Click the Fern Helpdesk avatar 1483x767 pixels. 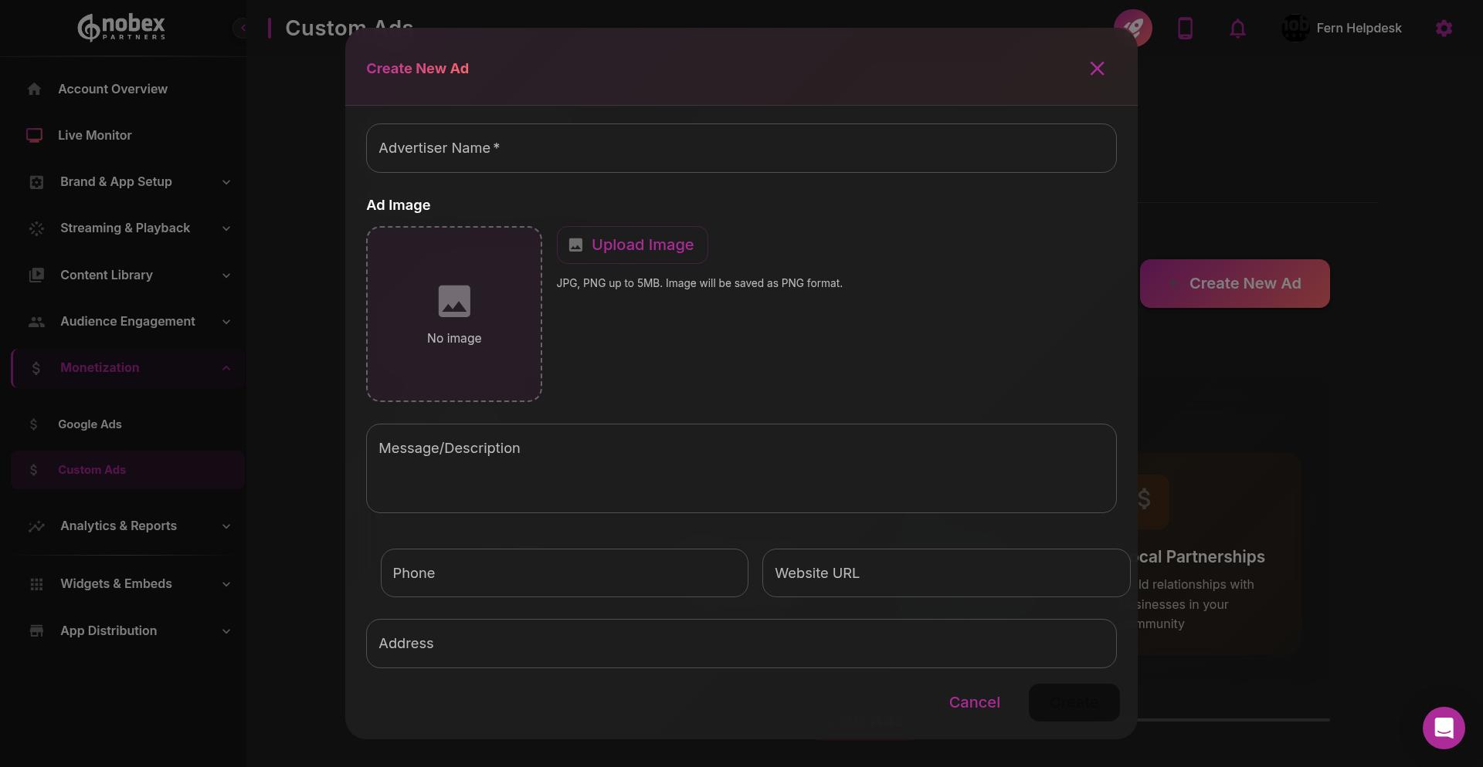1295,28
